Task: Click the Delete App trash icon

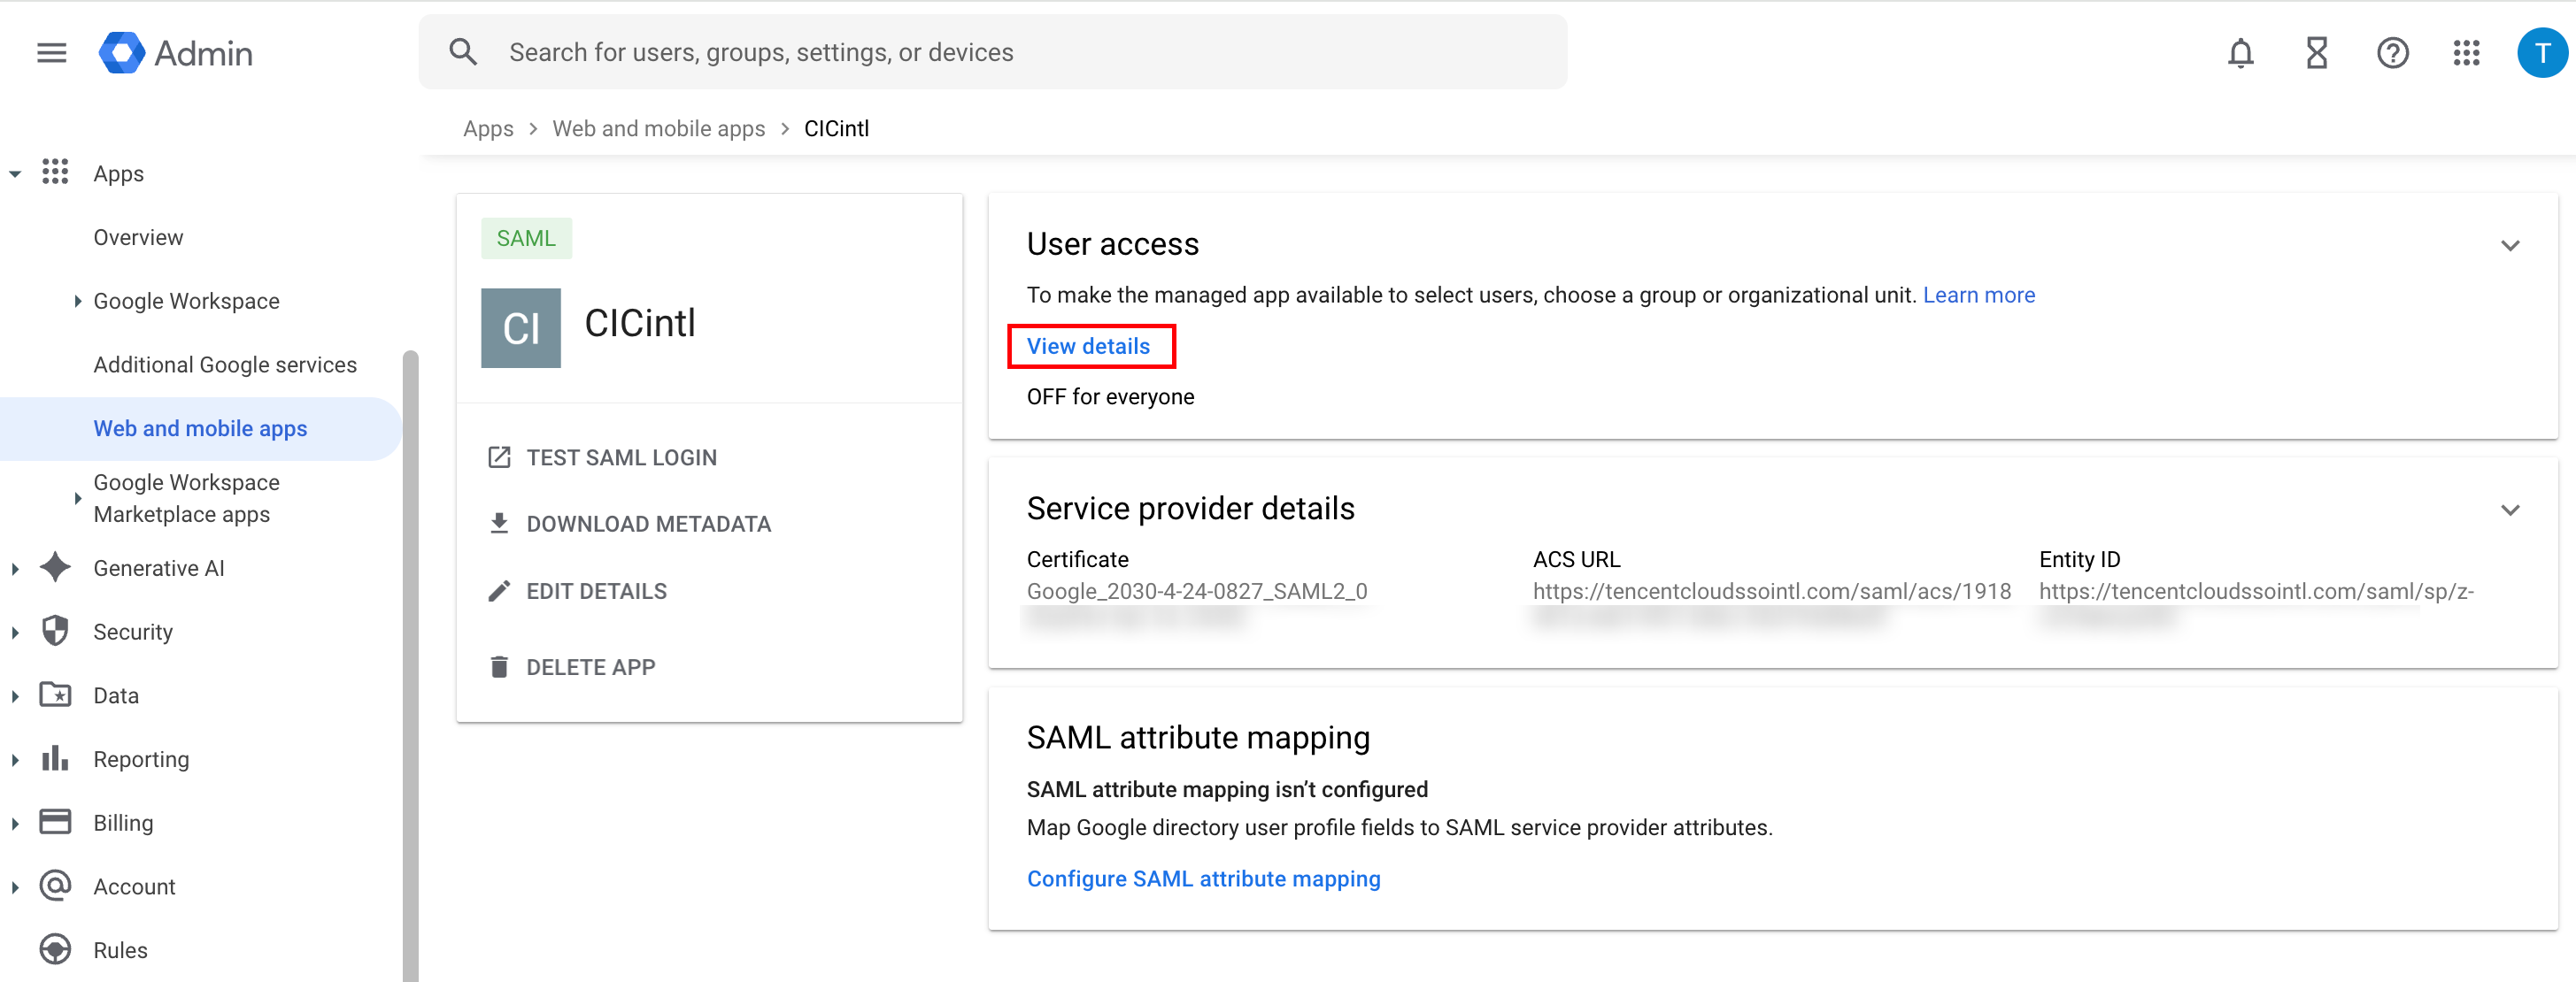Action: (x=499, y=666)
